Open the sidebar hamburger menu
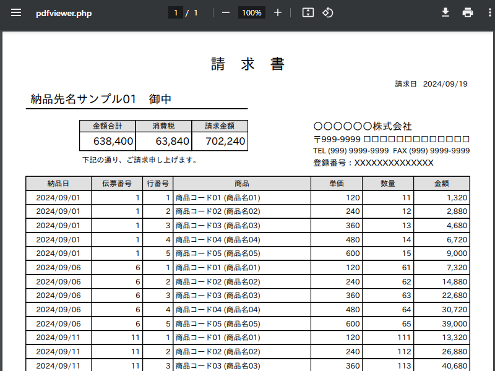Image resolution: width=495 pixels, height=371 pixels. (16, 12)
